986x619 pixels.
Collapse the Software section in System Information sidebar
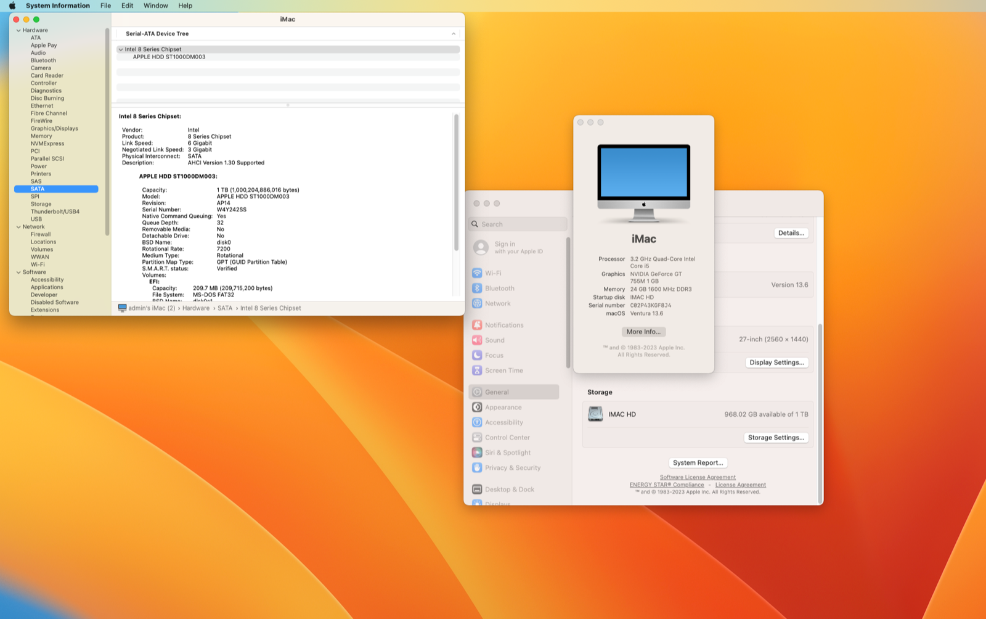pyautogui.click(x=18, y=272)
